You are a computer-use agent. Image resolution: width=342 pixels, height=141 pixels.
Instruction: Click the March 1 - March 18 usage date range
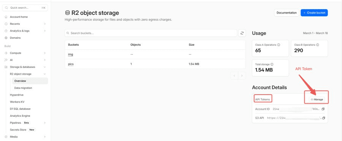(315, 33)
